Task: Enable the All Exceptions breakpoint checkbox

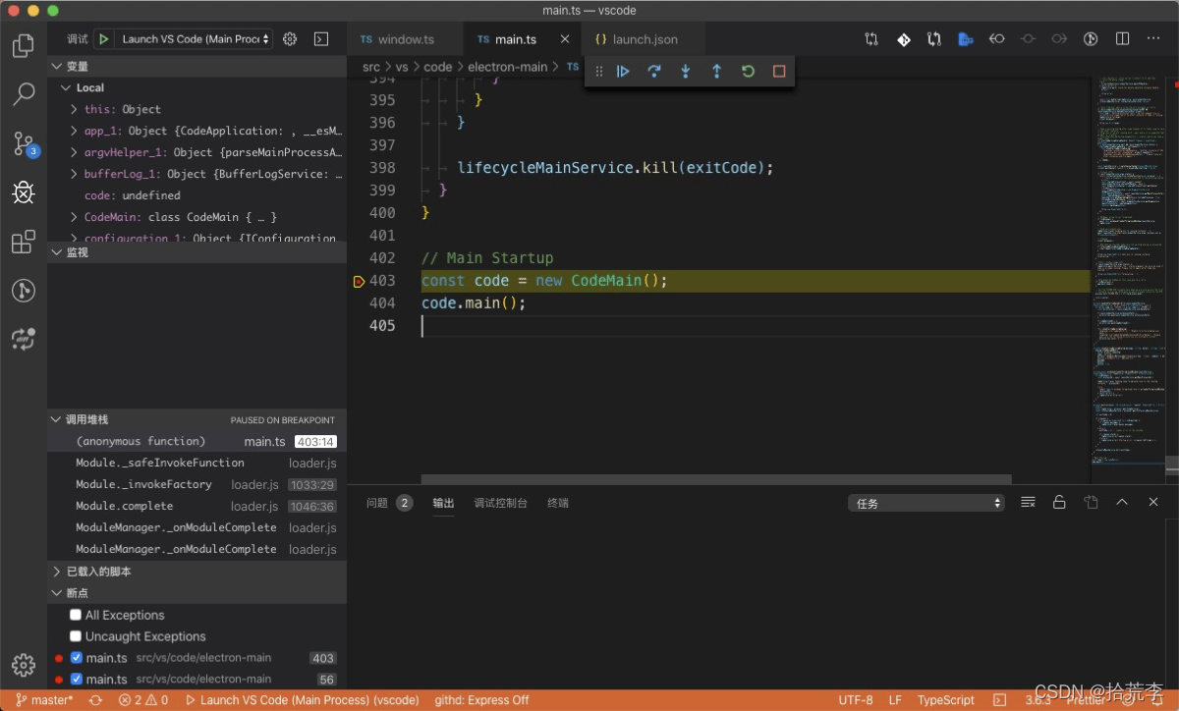Action: (76, 615)
